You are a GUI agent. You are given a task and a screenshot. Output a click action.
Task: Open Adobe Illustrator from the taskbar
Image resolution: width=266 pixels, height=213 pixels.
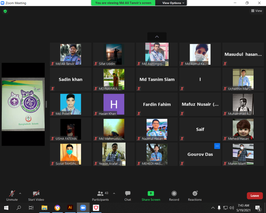click(x=70, y=208)
